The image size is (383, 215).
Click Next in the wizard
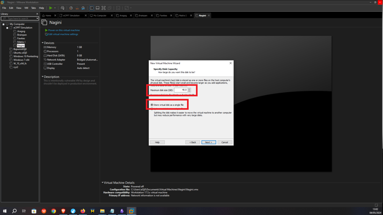[x=209, y=142]
